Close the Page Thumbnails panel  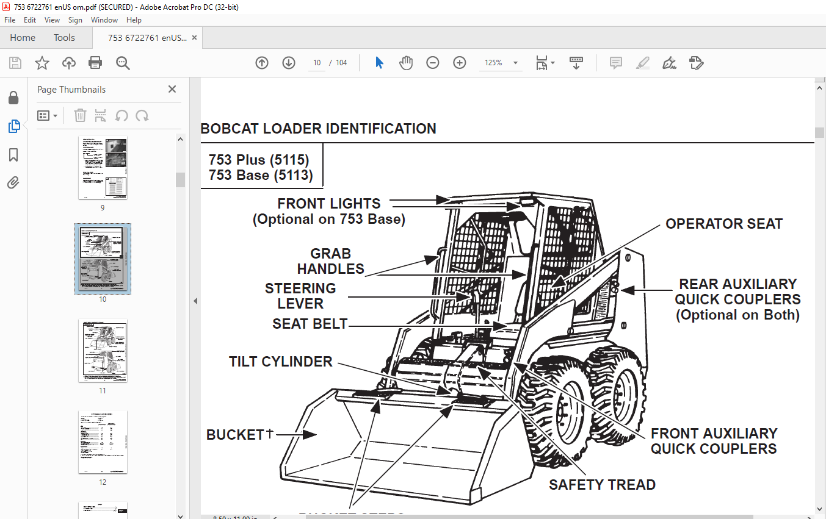pyautogui.click(x=172, y=89)
